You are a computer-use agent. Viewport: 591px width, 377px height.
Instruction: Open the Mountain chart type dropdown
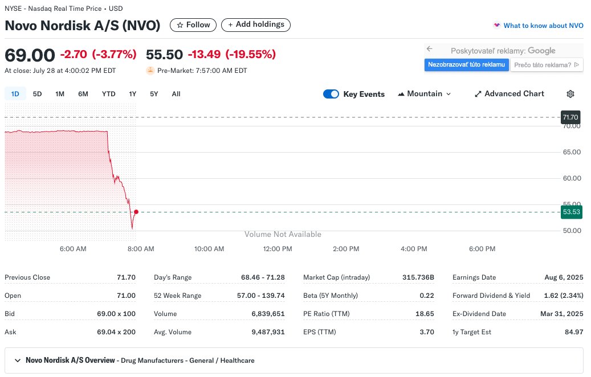pyautogui.click(x=425, y=94)
